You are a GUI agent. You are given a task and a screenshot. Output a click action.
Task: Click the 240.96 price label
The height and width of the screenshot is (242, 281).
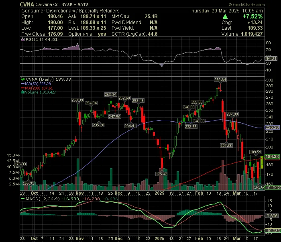point(199,121)
